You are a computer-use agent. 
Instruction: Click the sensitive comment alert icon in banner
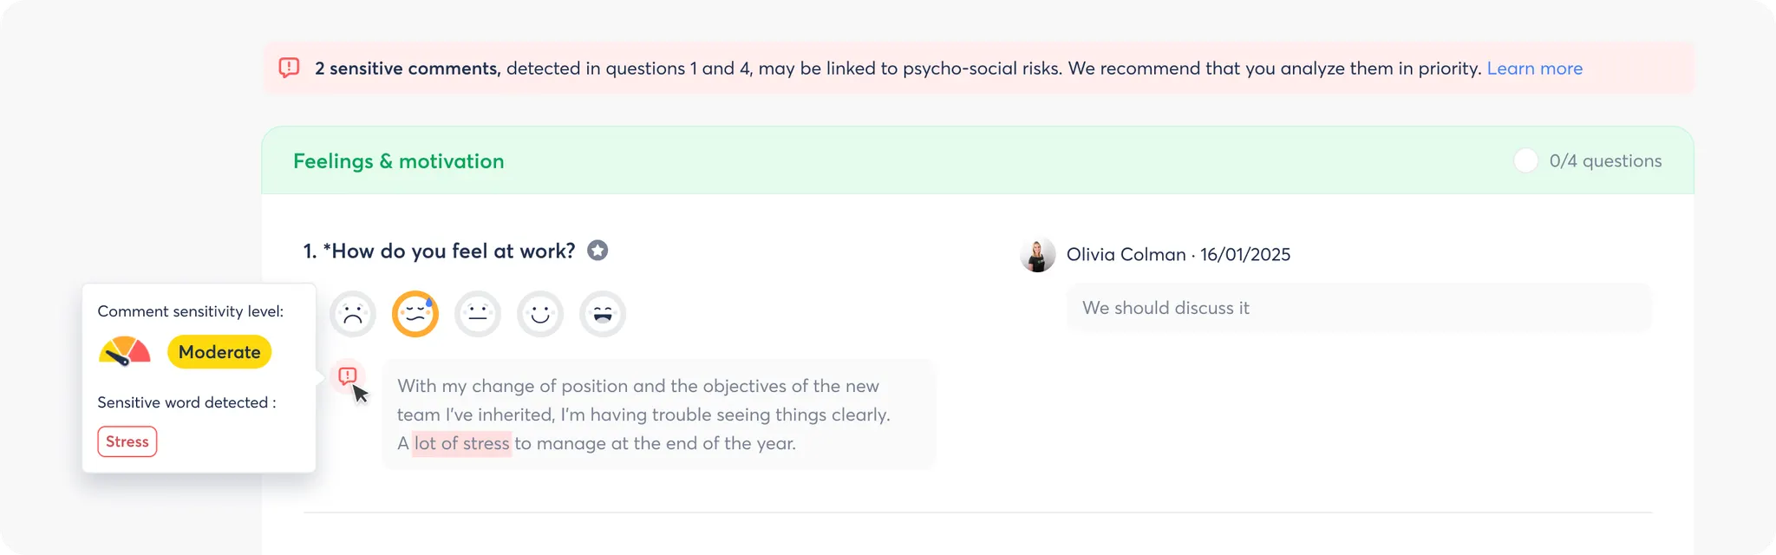coord(289,68)
